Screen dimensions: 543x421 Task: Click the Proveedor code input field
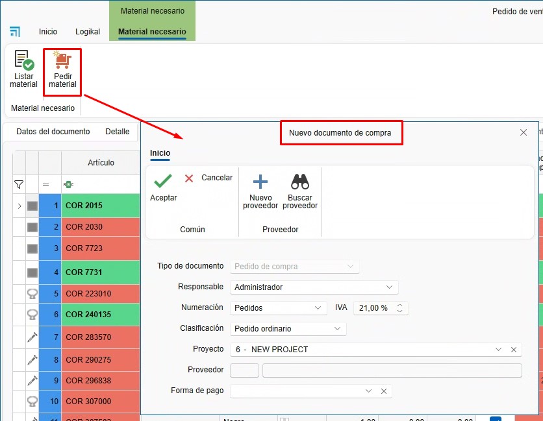pyautogui.click(x=244, y=370)
